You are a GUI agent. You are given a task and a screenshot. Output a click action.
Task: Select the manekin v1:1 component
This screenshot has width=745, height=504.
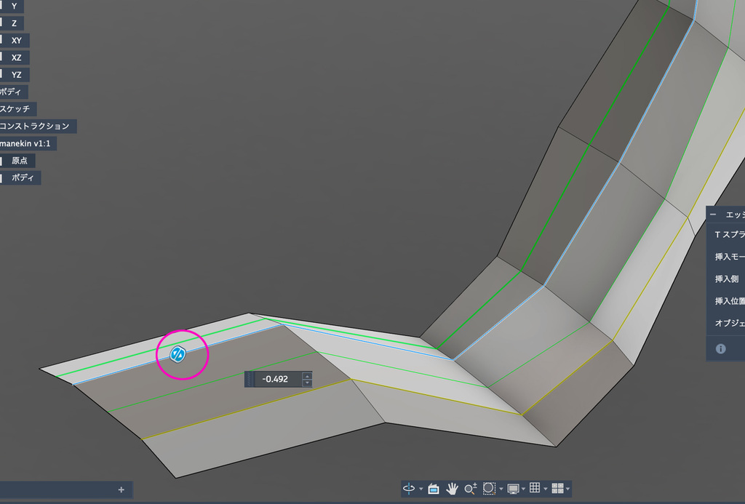pyautogui.click(x=28, y=143)
